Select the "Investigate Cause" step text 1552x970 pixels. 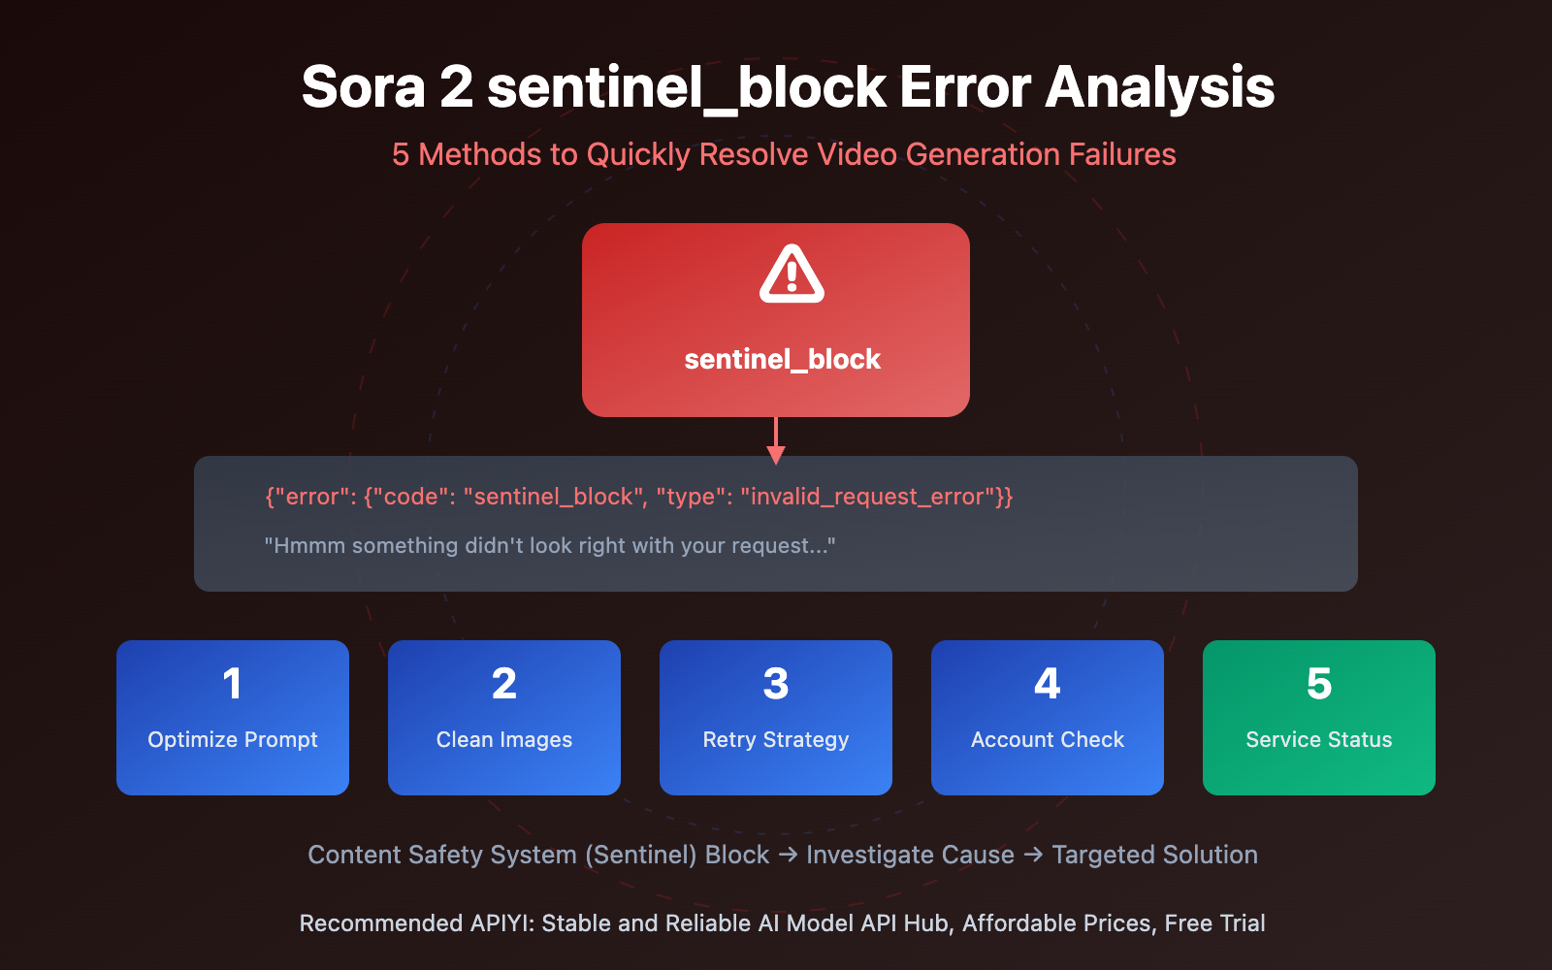pyautogui.click(x=910, y=855)
